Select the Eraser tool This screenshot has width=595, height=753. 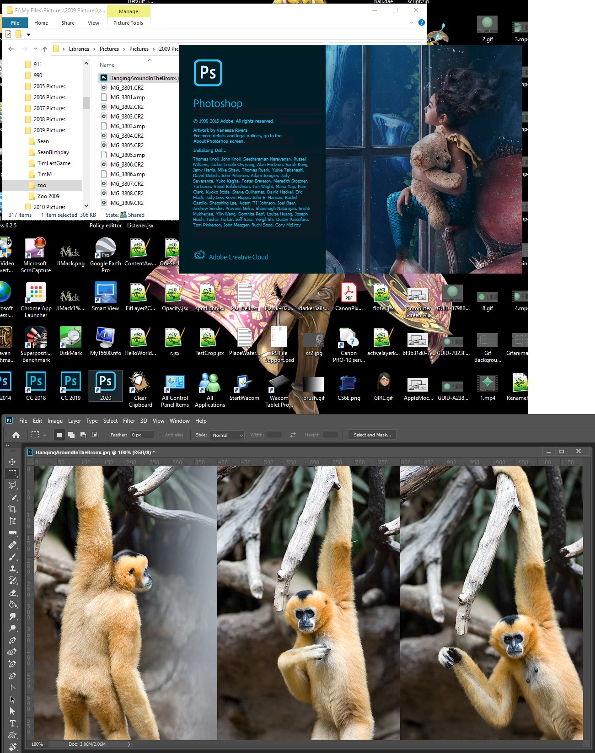pyautogui.click(x=12, y=592)
